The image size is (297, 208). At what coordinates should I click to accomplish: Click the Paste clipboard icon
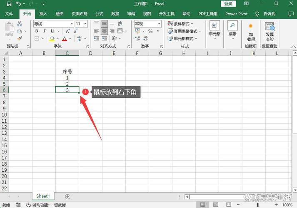pos(9,27)
